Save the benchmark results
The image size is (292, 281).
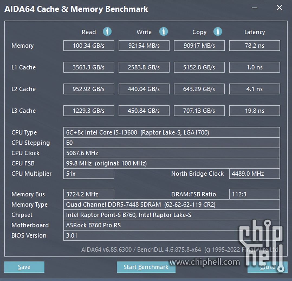[x=24, y=267]
